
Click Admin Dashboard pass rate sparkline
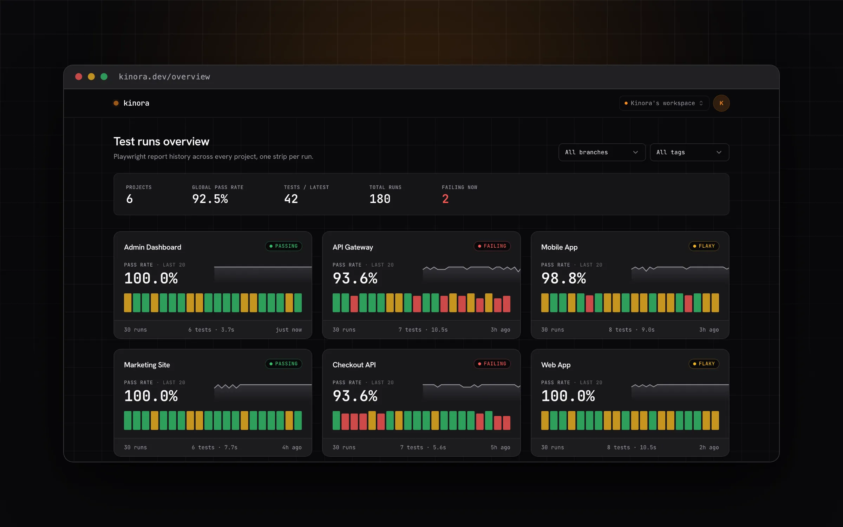pyautogui.click(x=263, y=274)
